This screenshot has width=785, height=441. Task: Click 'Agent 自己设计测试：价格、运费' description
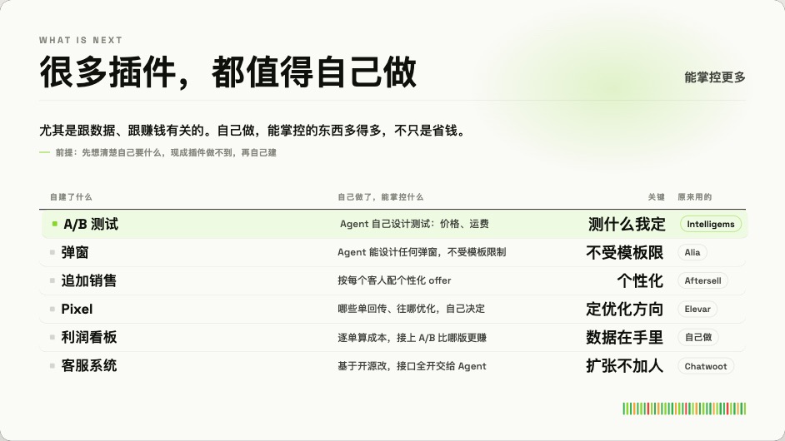tap(414, 224)
